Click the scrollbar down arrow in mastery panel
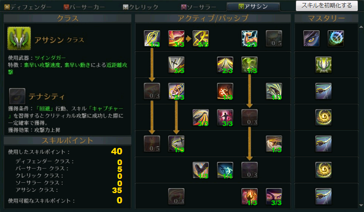Viewport: 364px width, 212px height. pyautogui.click(x=361, y=205)
